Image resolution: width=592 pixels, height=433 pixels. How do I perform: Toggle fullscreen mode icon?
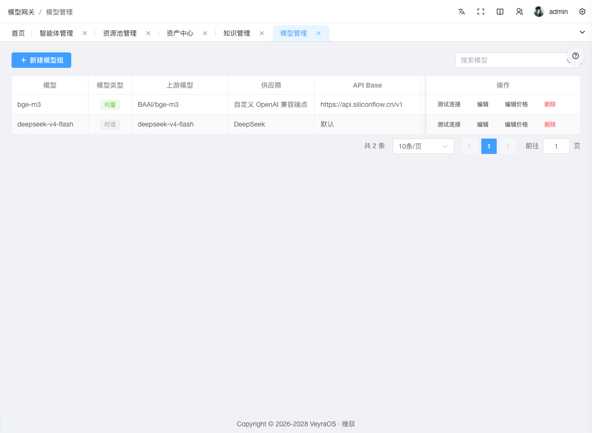[481, 12]
